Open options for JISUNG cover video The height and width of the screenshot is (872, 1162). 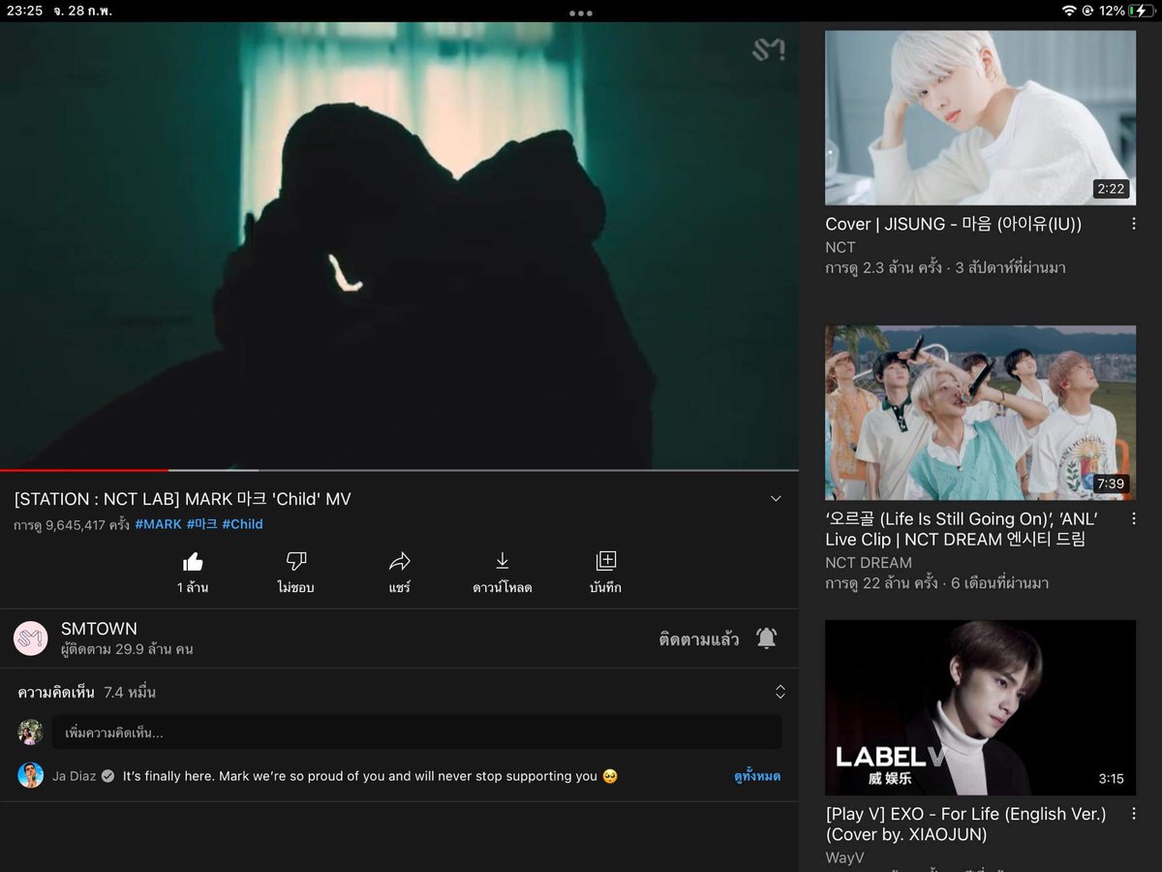tap(1134, 224)
